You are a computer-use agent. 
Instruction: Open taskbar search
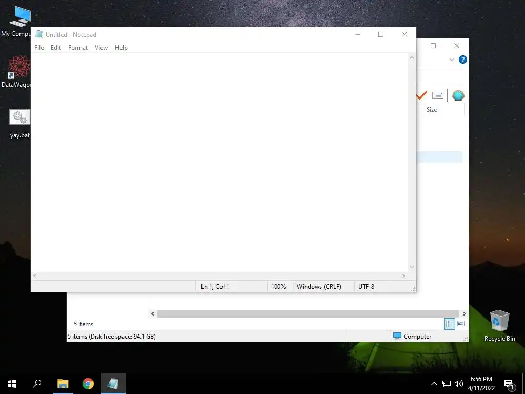click(37, 384)
